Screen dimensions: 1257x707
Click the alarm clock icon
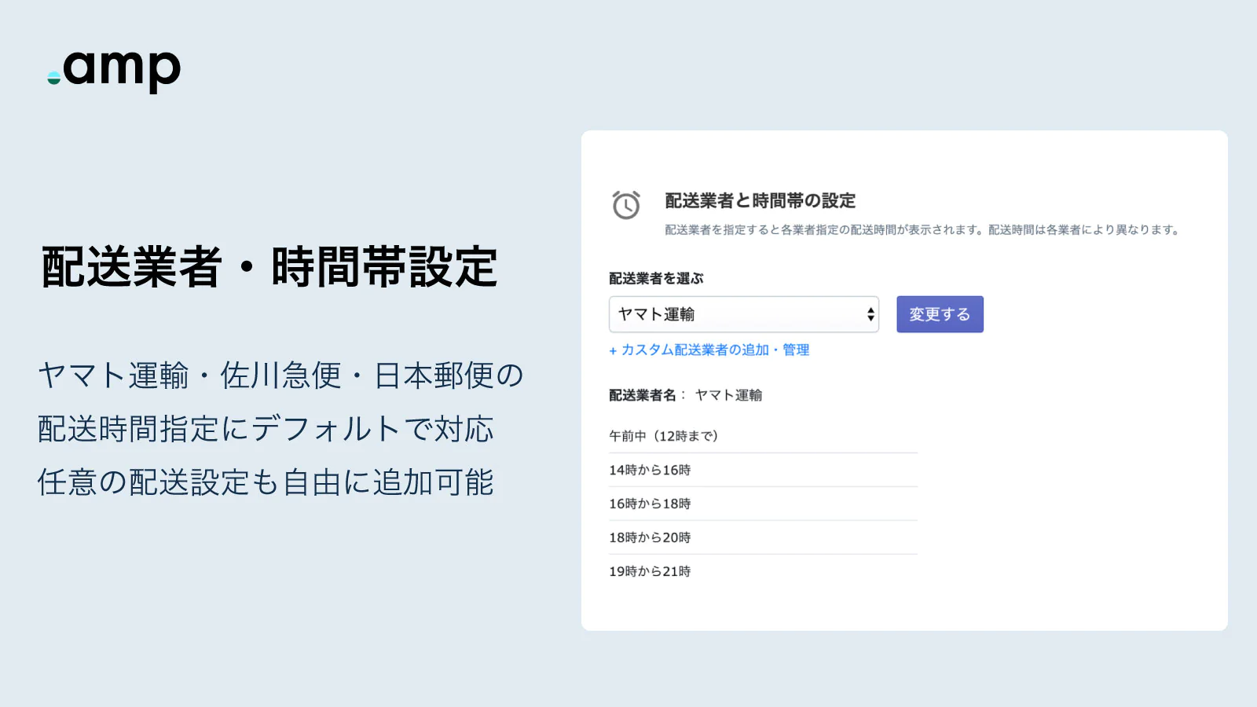pyautogui.click(x=626, y=205)
